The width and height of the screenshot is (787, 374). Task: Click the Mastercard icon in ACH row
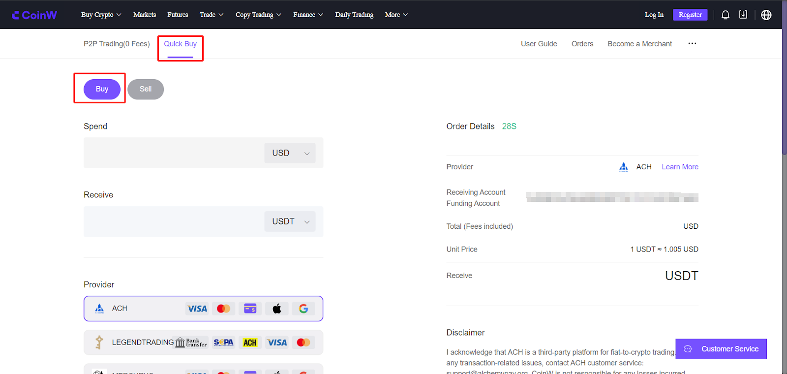[223, 309]
